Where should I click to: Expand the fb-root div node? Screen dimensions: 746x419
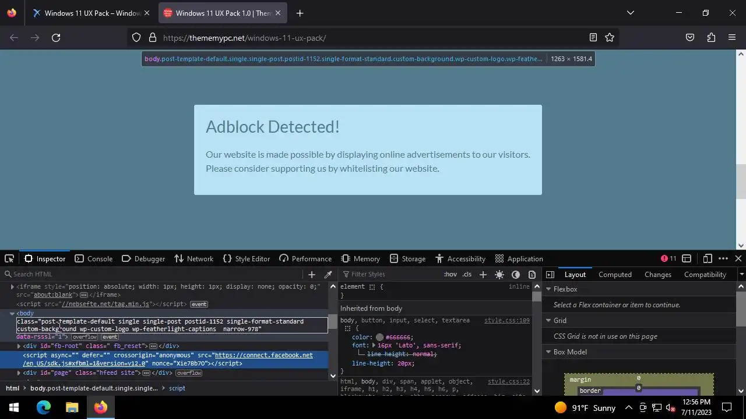pyautogui.click(x=19, y=346)
